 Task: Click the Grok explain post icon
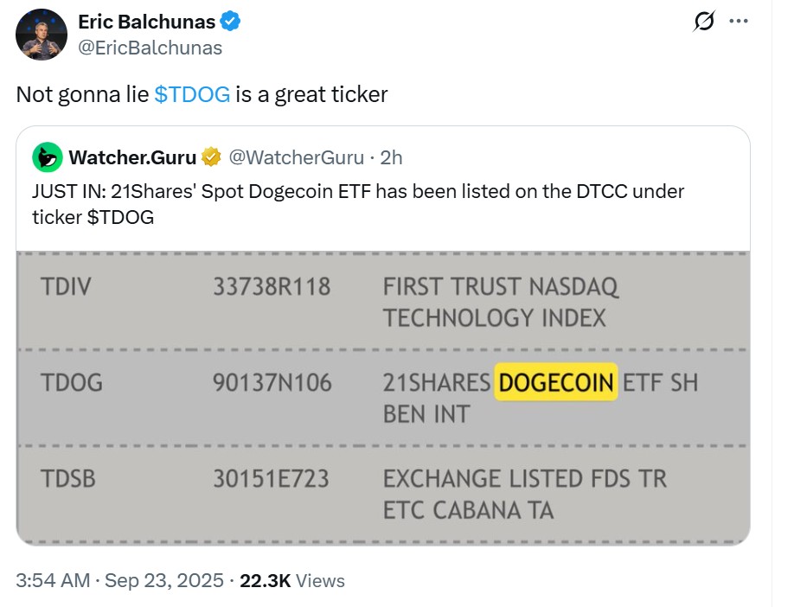pos(705,22)
